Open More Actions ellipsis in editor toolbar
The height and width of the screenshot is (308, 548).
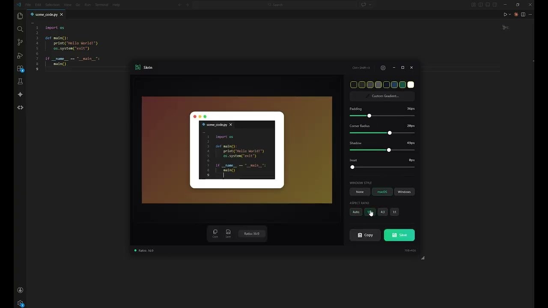(530, 15)
